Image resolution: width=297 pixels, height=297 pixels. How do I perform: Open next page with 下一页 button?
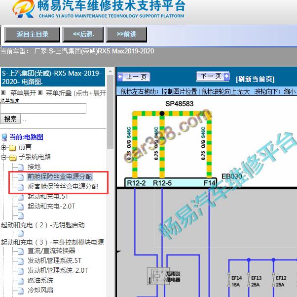213,76
